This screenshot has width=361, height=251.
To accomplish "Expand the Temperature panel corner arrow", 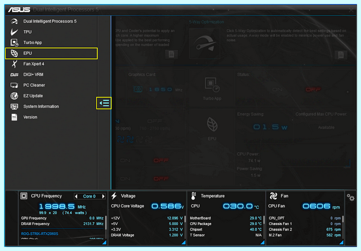I will pyautogui.click(x=263, y=242).
